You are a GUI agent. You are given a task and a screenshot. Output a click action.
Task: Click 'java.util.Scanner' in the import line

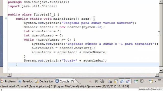[x=38, y=6]
